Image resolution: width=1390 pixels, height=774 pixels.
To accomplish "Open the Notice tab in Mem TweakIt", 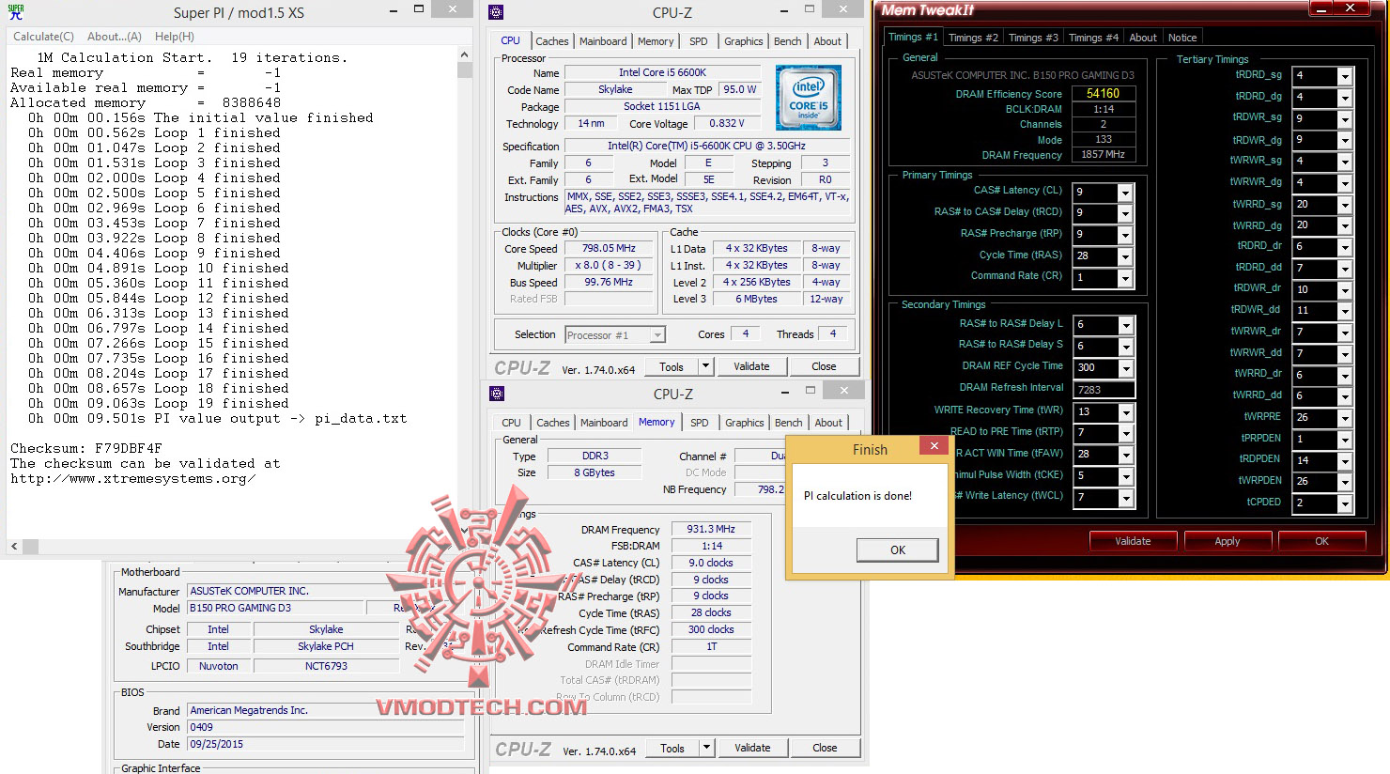I will pyautogui.click(x=1182, y=38).
